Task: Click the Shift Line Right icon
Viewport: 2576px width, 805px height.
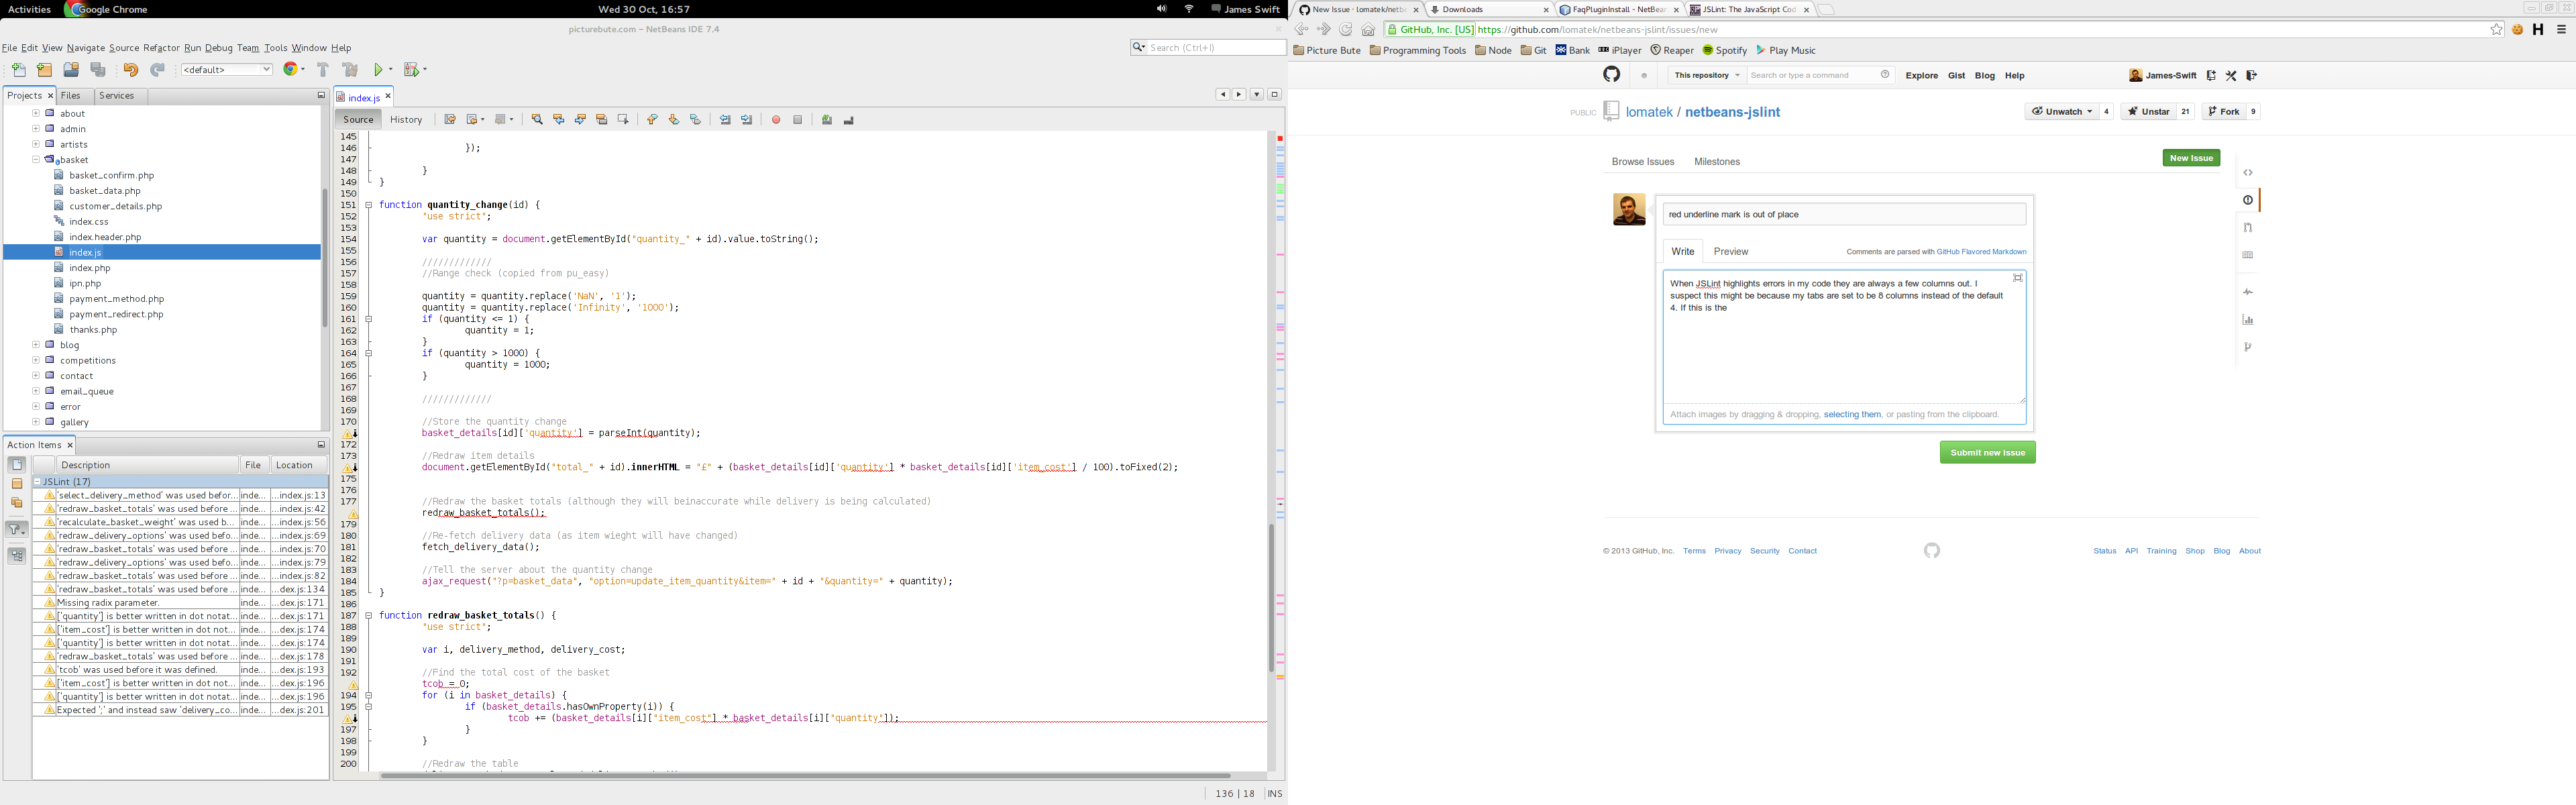Action: click(x=747, y=120)
